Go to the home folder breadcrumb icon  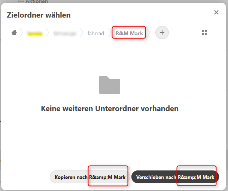pyautogui.click(x=14, y=33)
